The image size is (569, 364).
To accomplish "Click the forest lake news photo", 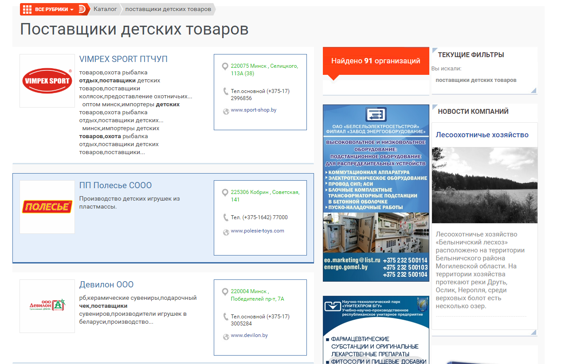I will [x=485, y=185].
